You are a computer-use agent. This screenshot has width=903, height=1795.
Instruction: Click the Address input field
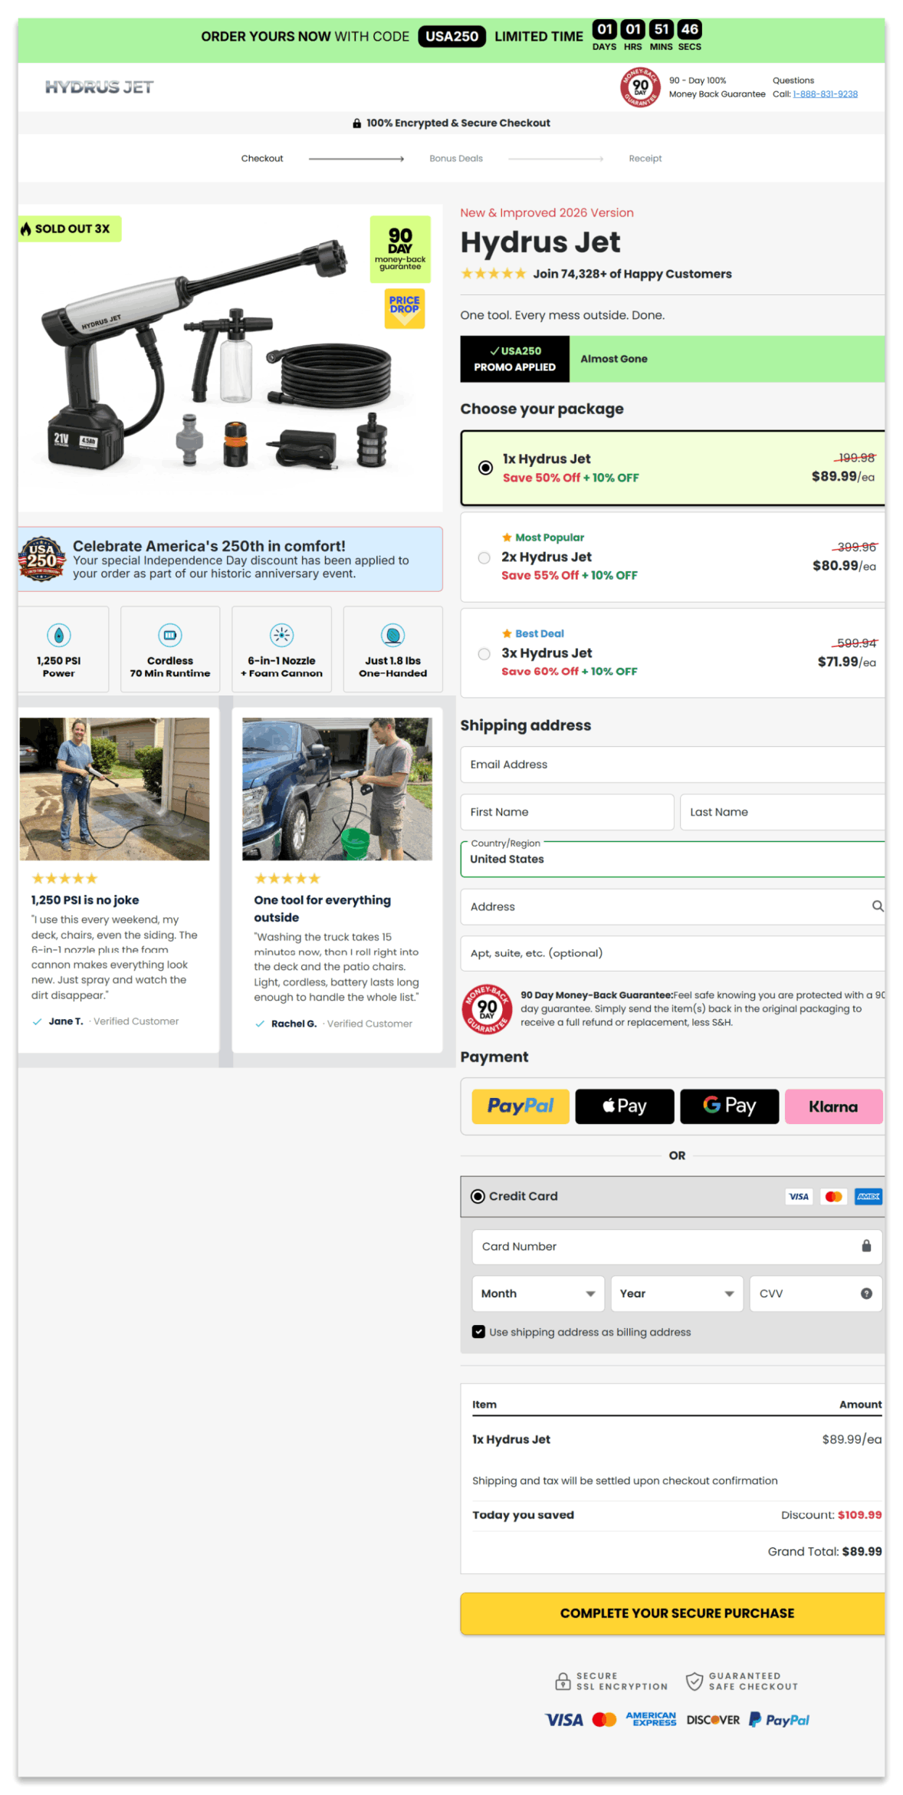tap(672, 906)
